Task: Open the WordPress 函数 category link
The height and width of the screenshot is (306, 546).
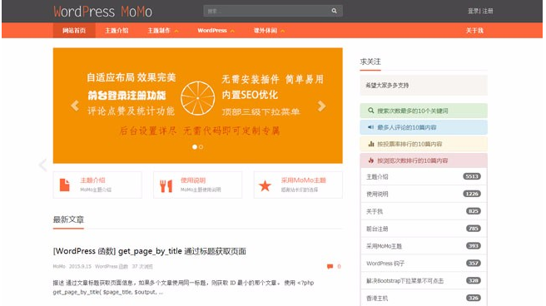Action: (112, 266)
